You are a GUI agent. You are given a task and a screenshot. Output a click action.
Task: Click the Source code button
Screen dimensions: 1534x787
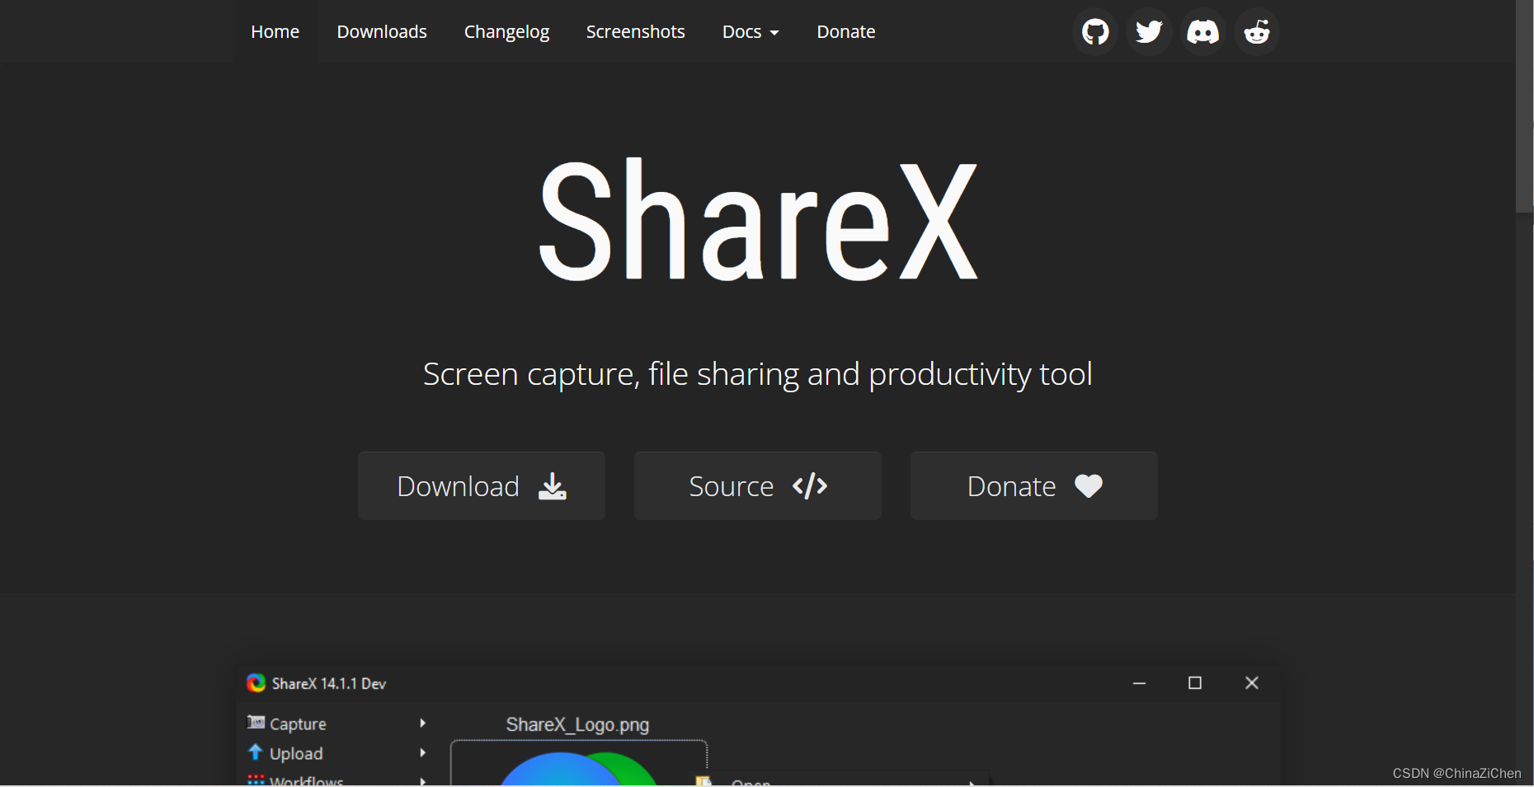coord(758,485)
